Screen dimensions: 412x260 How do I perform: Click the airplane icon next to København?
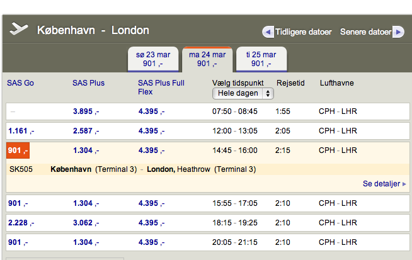point(20,30)
